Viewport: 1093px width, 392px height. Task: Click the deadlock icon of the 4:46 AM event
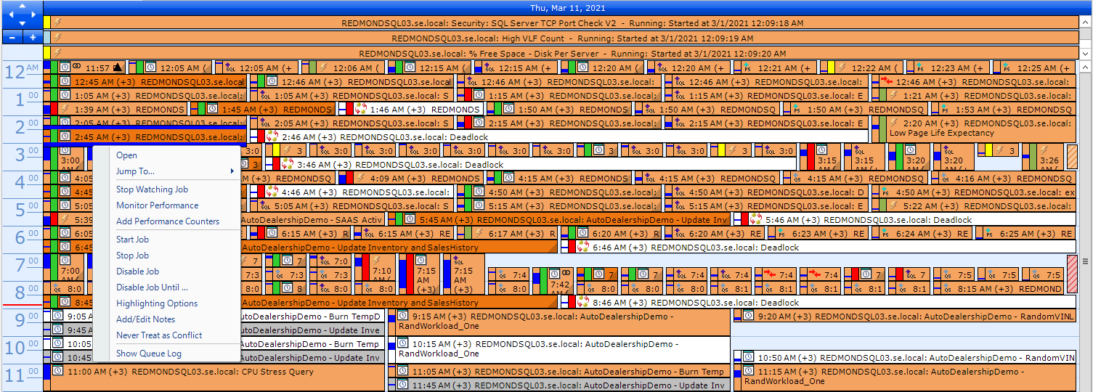pos(272,192)
